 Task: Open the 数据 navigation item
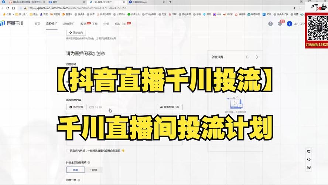83,24
